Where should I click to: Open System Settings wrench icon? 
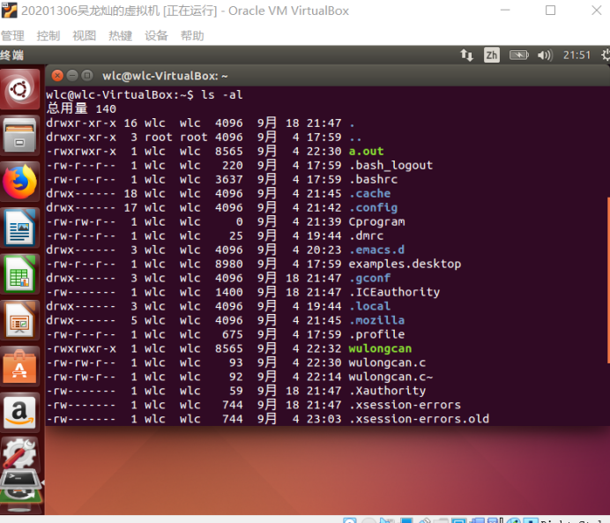point(20,452)
